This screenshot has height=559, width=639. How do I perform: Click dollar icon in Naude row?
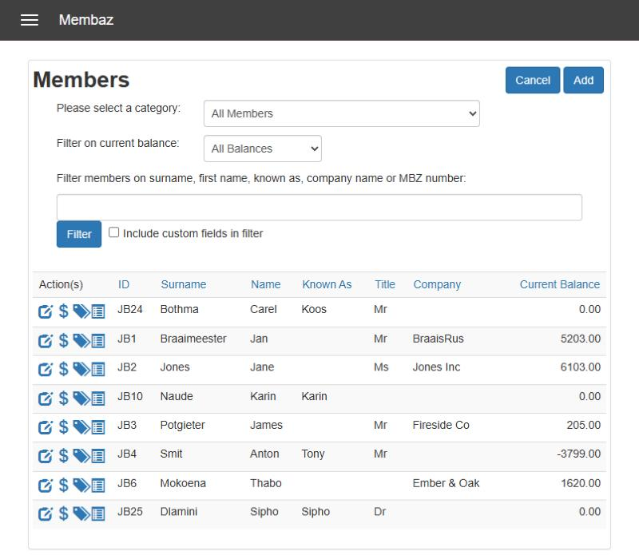click(x=63, y=398)
